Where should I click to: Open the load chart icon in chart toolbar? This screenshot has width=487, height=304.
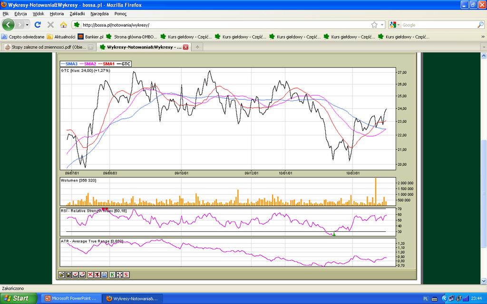click(61, 275)
